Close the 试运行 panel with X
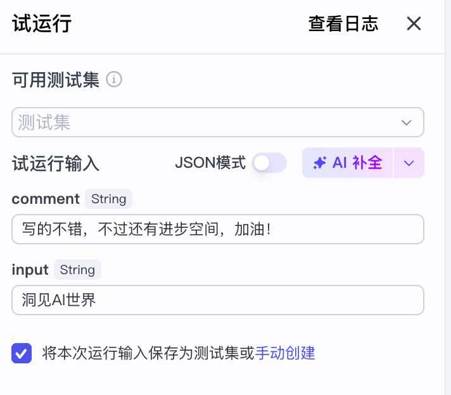This screenshot has width=451, height=395. pos(414,24)
